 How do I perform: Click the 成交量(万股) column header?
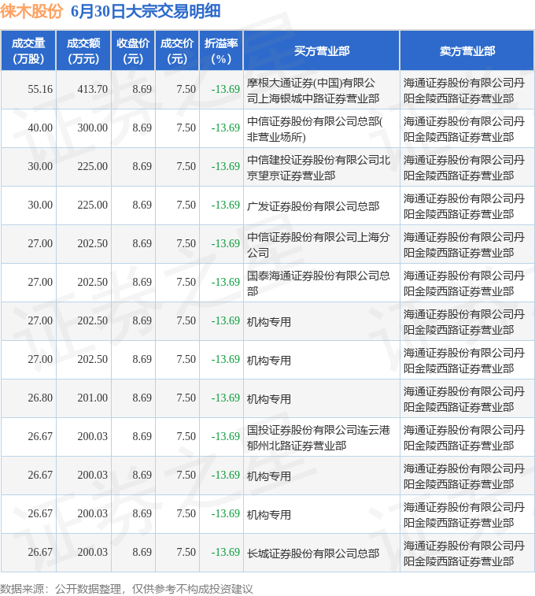pos(28,51)
